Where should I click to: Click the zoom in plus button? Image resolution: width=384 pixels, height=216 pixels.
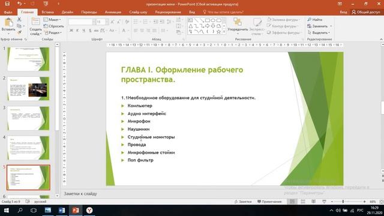[364, 202]
